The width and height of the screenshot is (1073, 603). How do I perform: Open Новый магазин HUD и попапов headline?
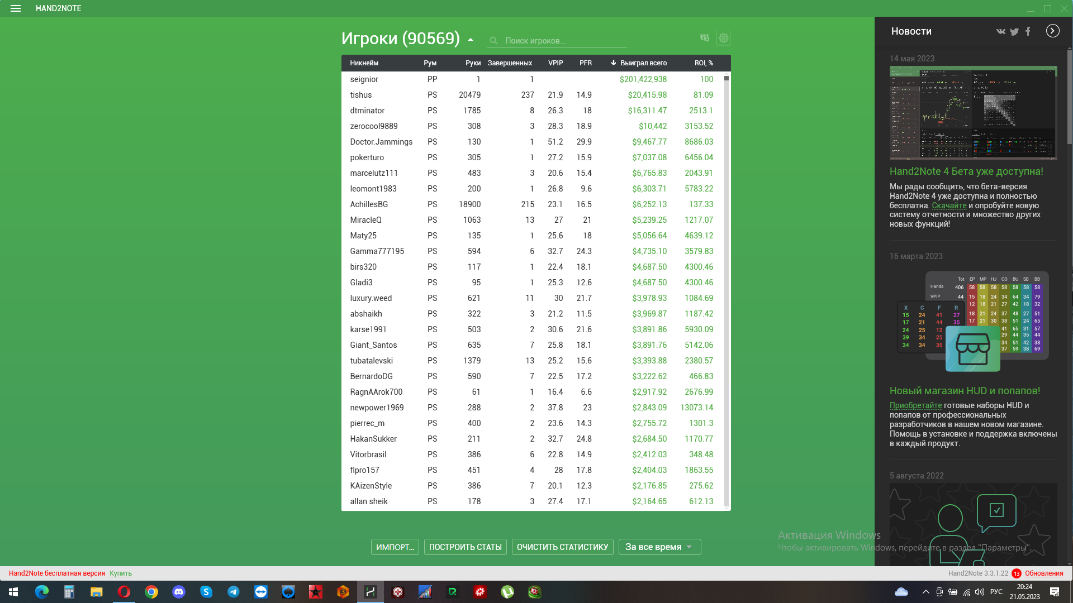click(965, 391)
